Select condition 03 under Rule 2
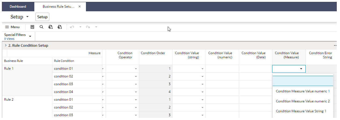This screenshot has width=340, height=120. pos(77,115)
